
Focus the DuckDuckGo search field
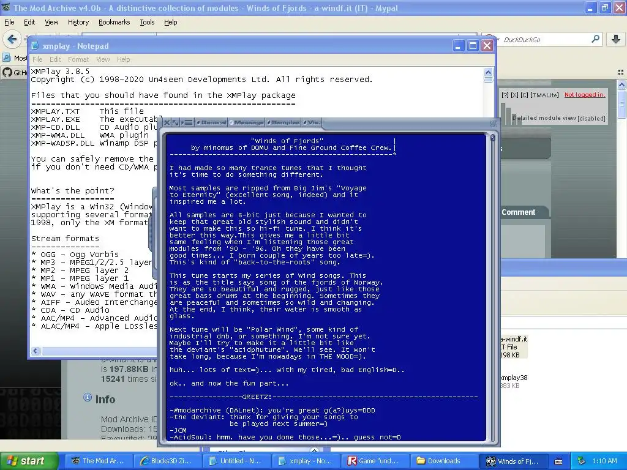[x=544, y=39]
